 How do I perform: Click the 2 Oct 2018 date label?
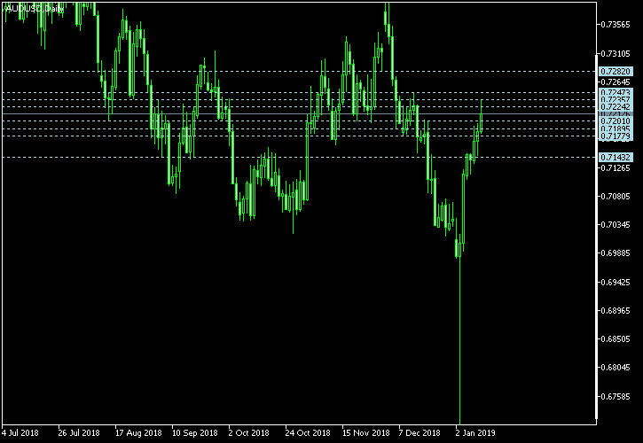[x=248, y=432]
